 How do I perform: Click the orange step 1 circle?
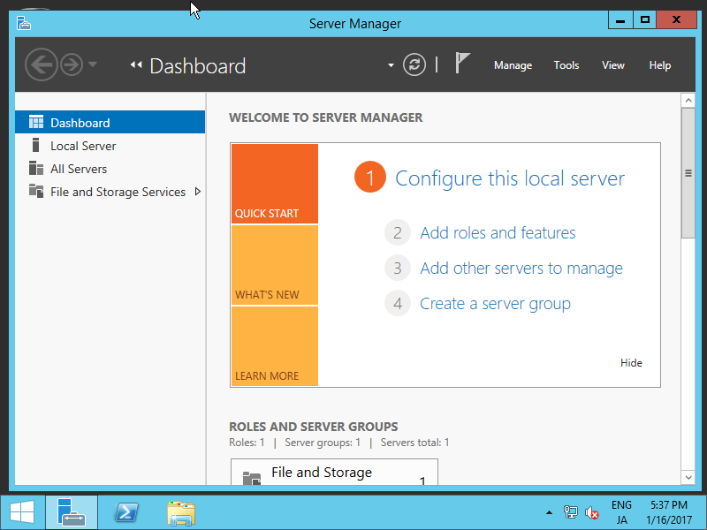click(x=370, y=177)
